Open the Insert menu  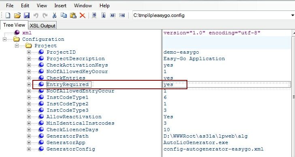tap(60, 6)
